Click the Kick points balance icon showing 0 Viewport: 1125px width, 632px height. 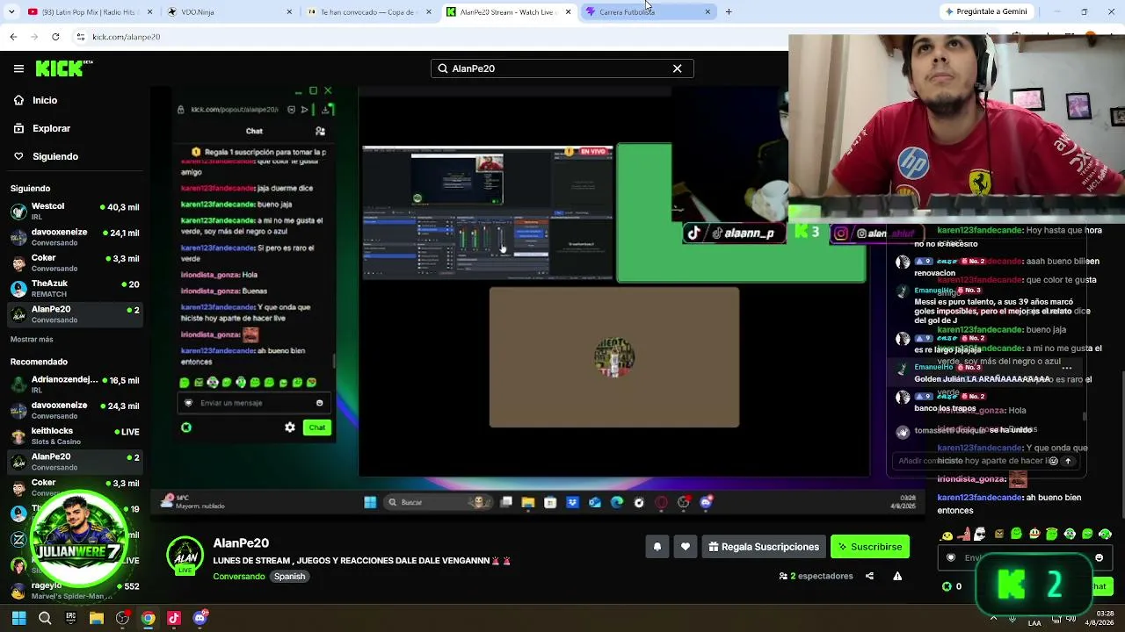947,586
